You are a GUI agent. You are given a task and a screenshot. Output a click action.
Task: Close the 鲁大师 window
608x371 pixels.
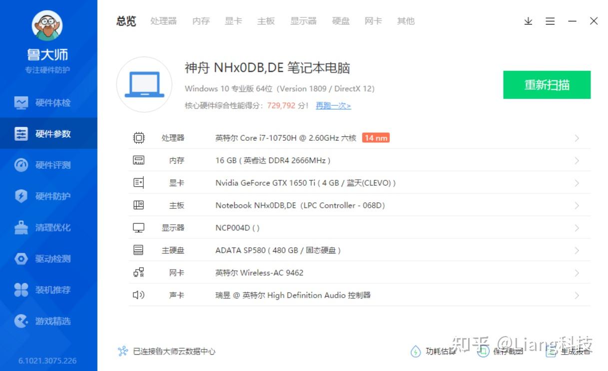(x=594, y=21)
